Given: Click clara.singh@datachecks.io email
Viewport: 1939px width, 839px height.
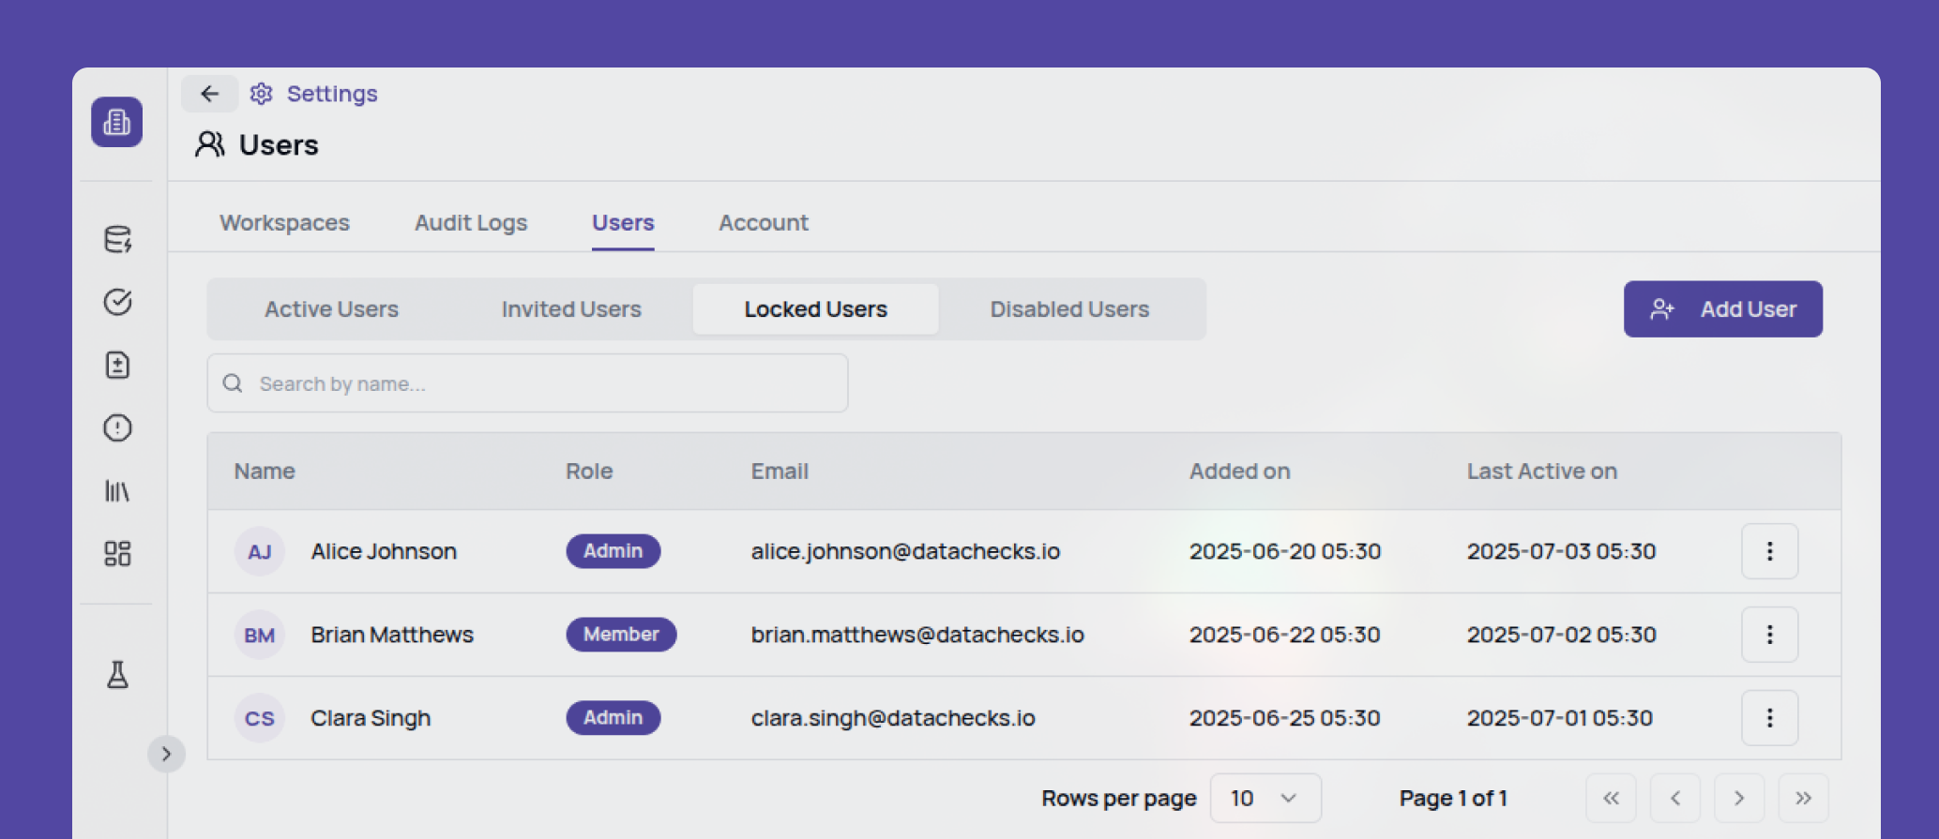Looking at the screenshot, I should [x=893, y=718].
